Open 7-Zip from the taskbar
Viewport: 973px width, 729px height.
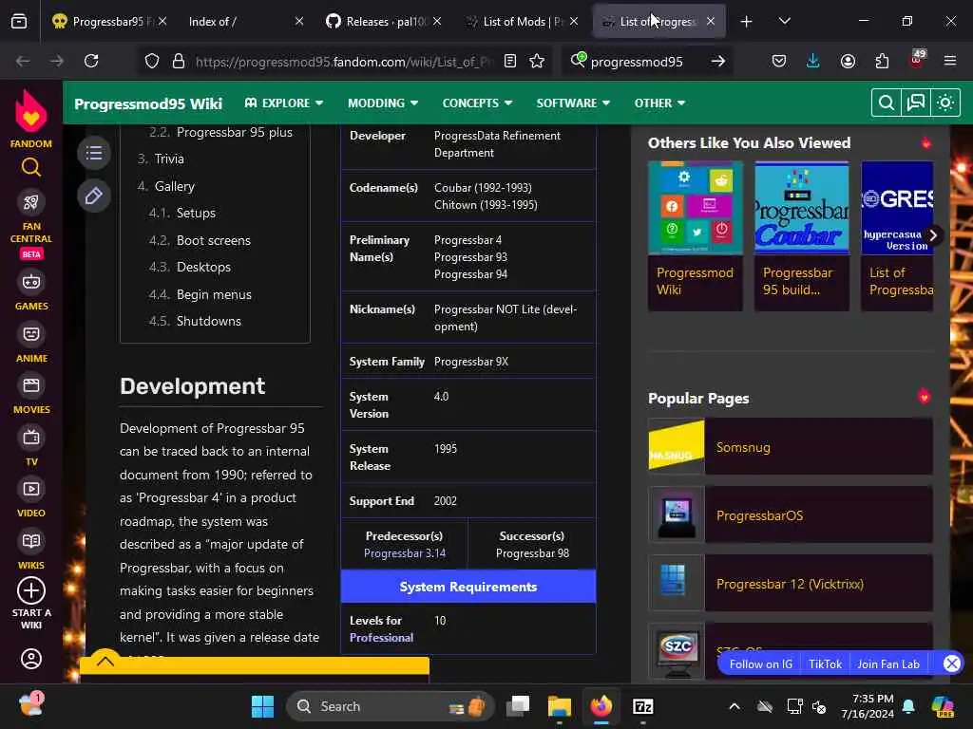click(x=643, y=706)
